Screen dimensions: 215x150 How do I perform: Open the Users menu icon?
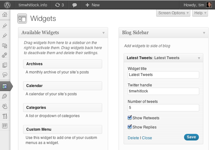[x=5, y=106]
